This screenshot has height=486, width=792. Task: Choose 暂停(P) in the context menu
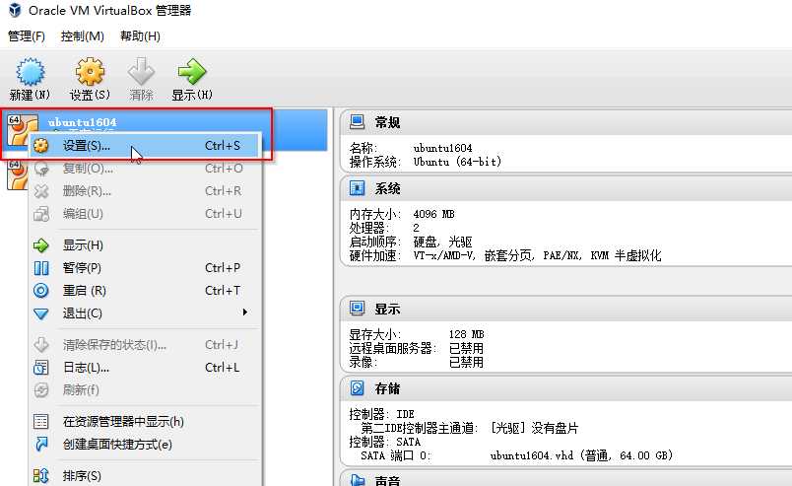145,268
